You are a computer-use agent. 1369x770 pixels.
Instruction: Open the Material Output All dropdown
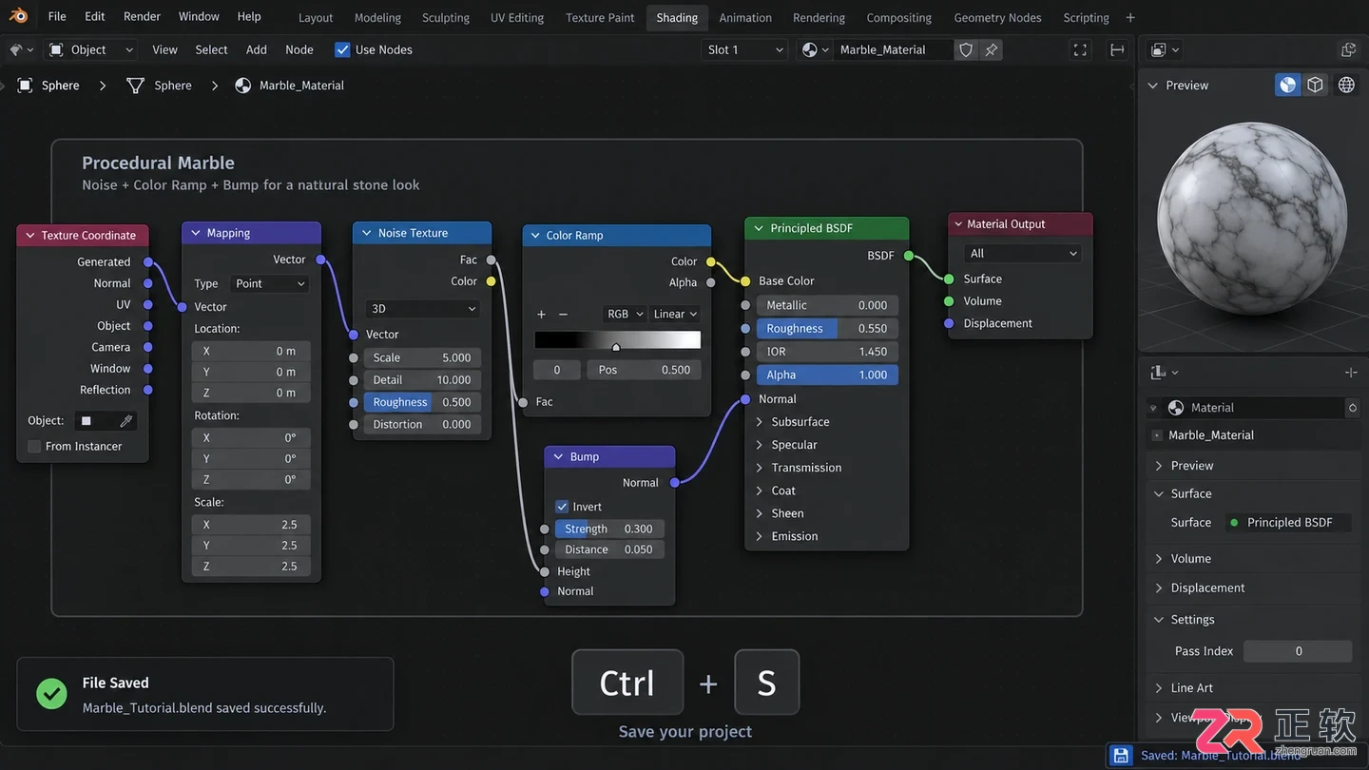tap(1022, 253)
